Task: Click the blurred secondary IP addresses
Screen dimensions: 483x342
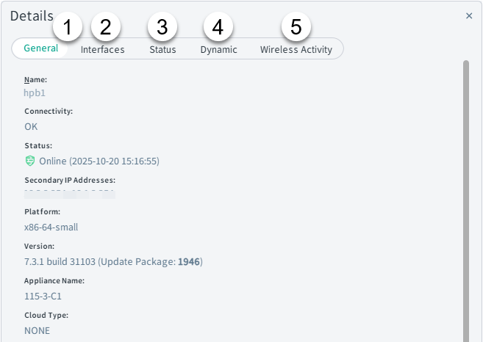Action: point(70,194)
